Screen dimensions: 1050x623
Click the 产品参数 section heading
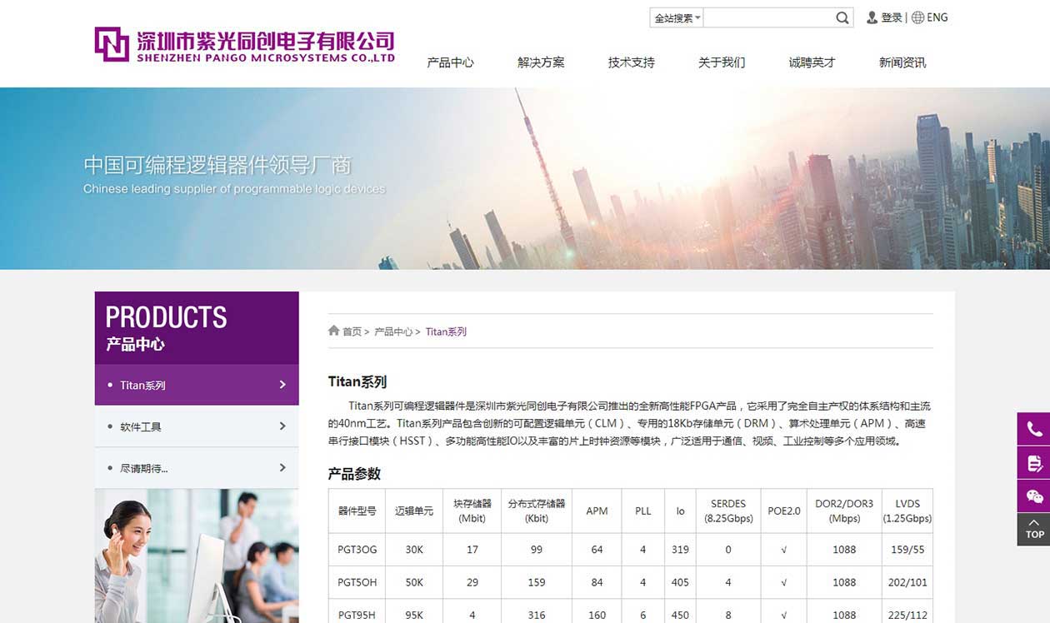pyautogui.click(x=354, y=473)
